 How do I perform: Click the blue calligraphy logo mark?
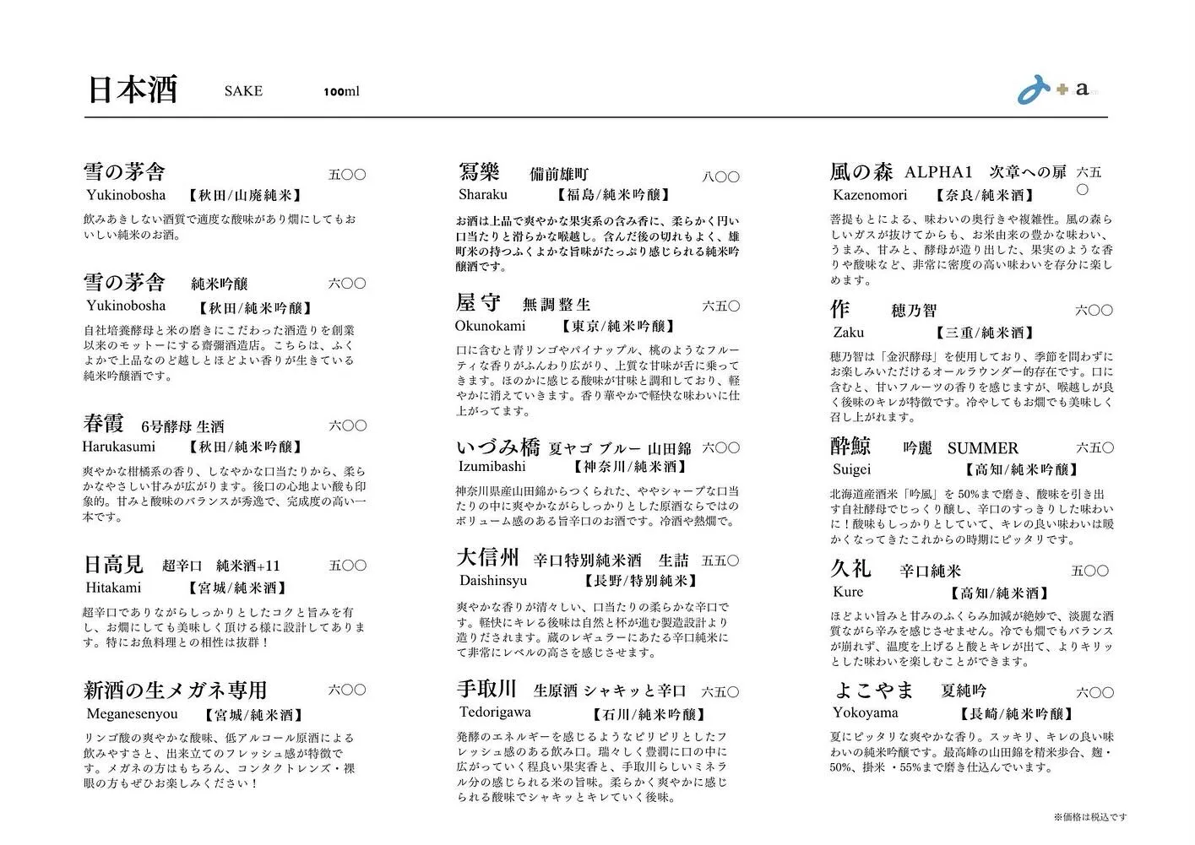pyautogui.click(x=1032, y=91)
